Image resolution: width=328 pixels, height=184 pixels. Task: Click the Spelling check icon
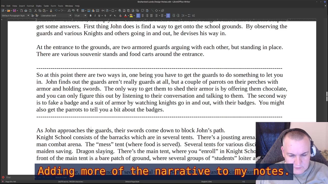[x=73, y=10]
